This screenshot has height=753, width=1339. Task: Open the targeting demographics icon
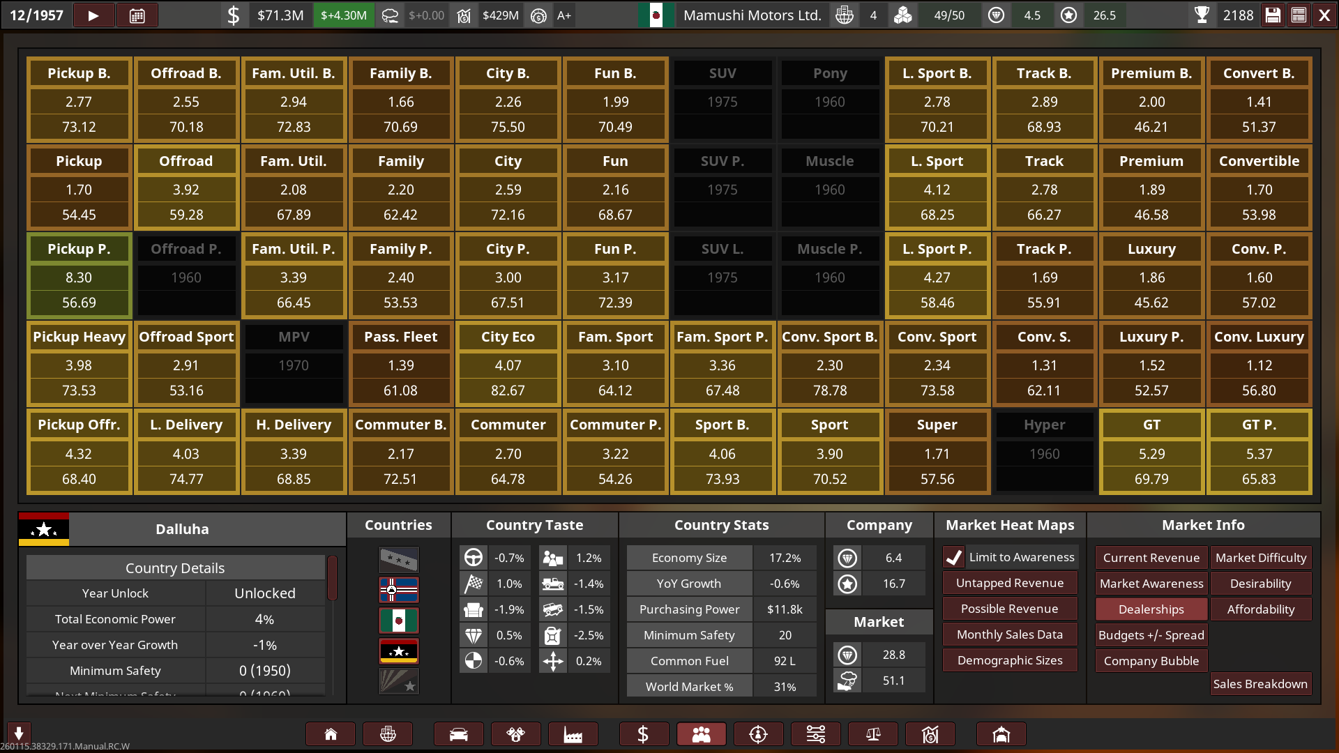pos(758,734)
